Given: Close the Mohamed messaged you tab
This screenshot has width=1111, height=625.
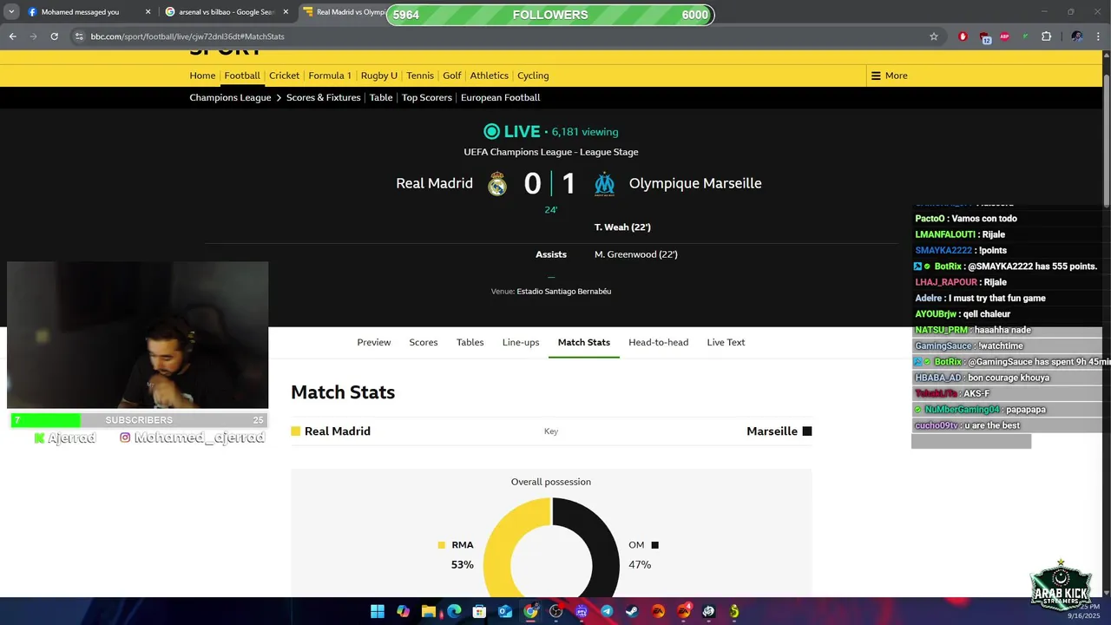Looking at the screenshot, I should click(x=148, y=12).
